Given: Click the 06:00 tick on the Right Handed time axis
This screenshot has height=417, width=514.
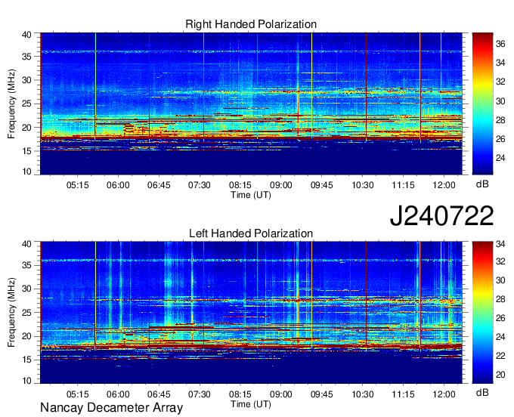Looking at the screenshot, I should click(118, 185).
